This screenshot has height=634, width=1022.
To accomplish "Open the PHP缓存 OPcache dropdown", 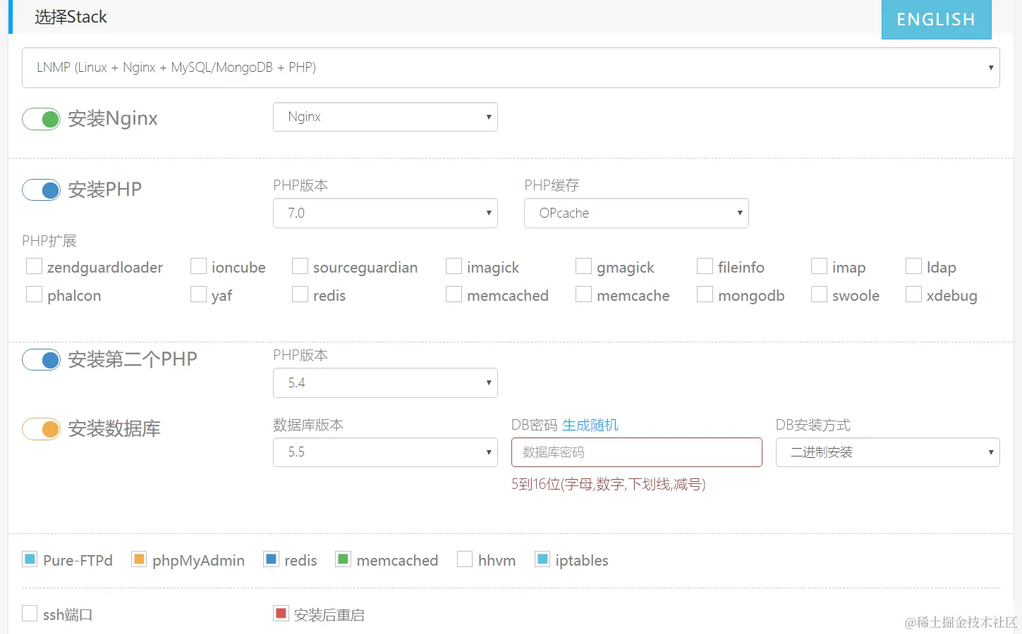I will click(x=636, y=213).
